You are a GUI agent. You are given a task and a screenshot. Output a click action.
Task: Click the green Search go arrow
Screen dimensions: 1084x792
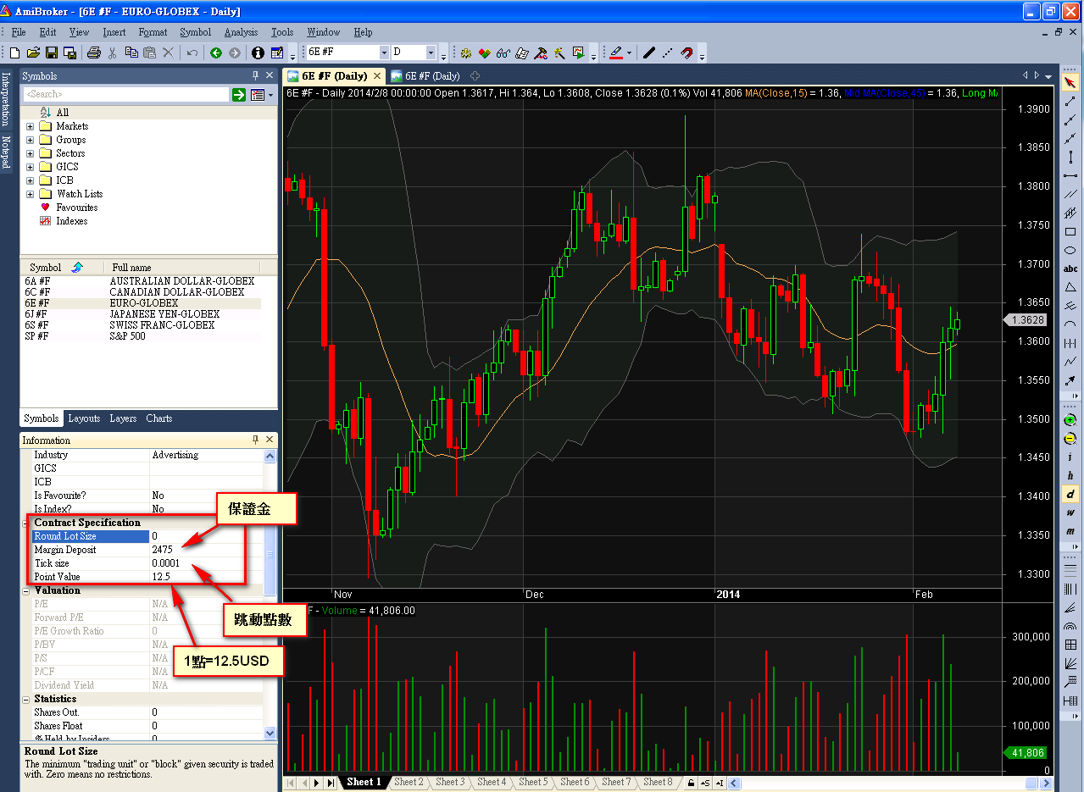239,94
